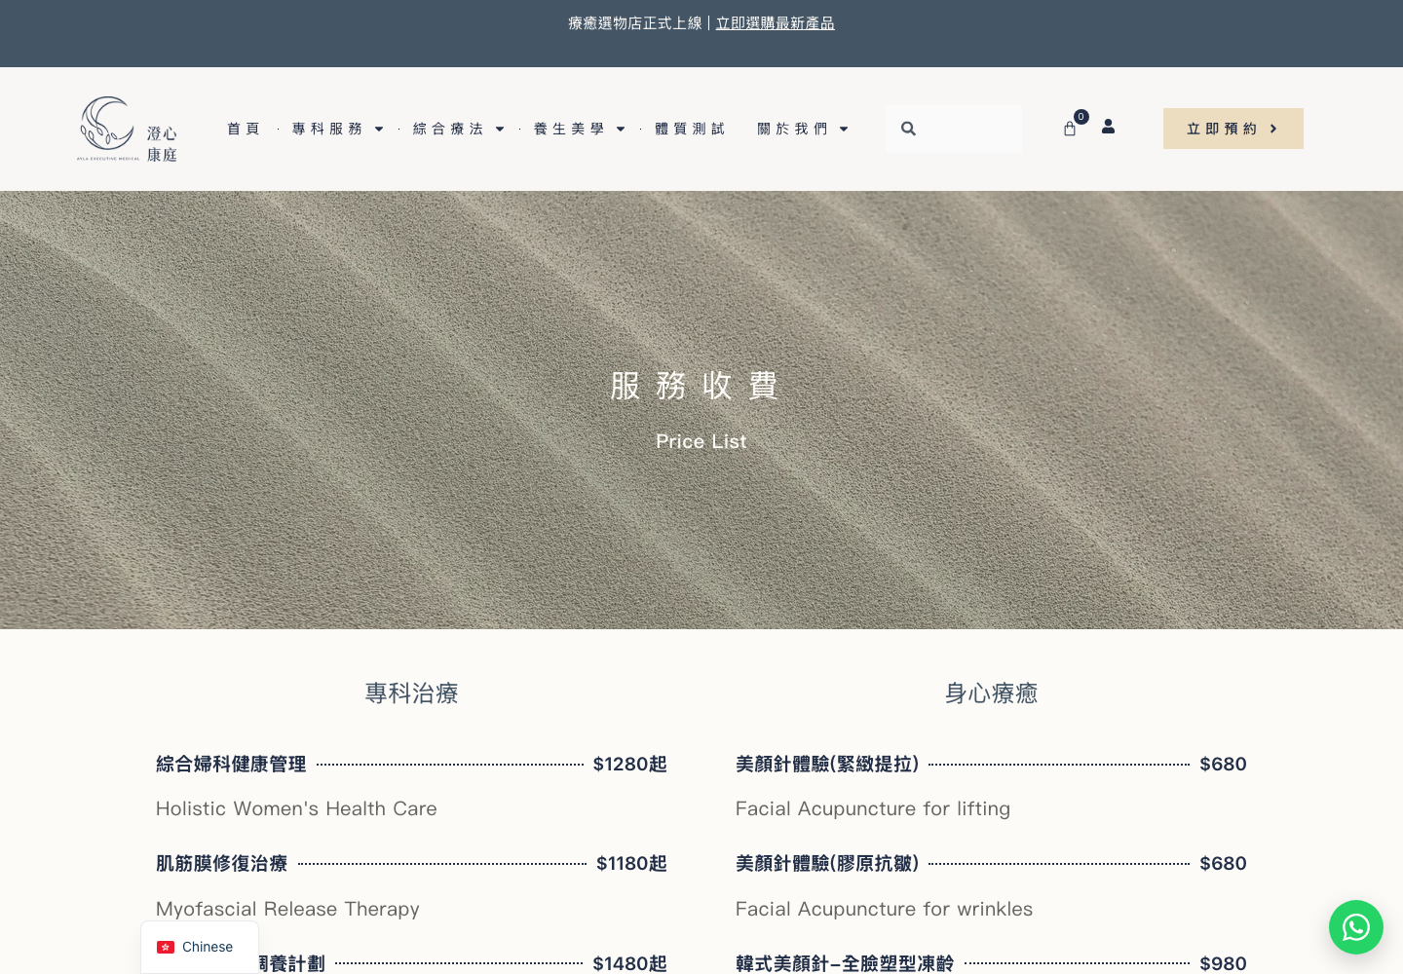Focus the search input field

click(x=954, y=129)
